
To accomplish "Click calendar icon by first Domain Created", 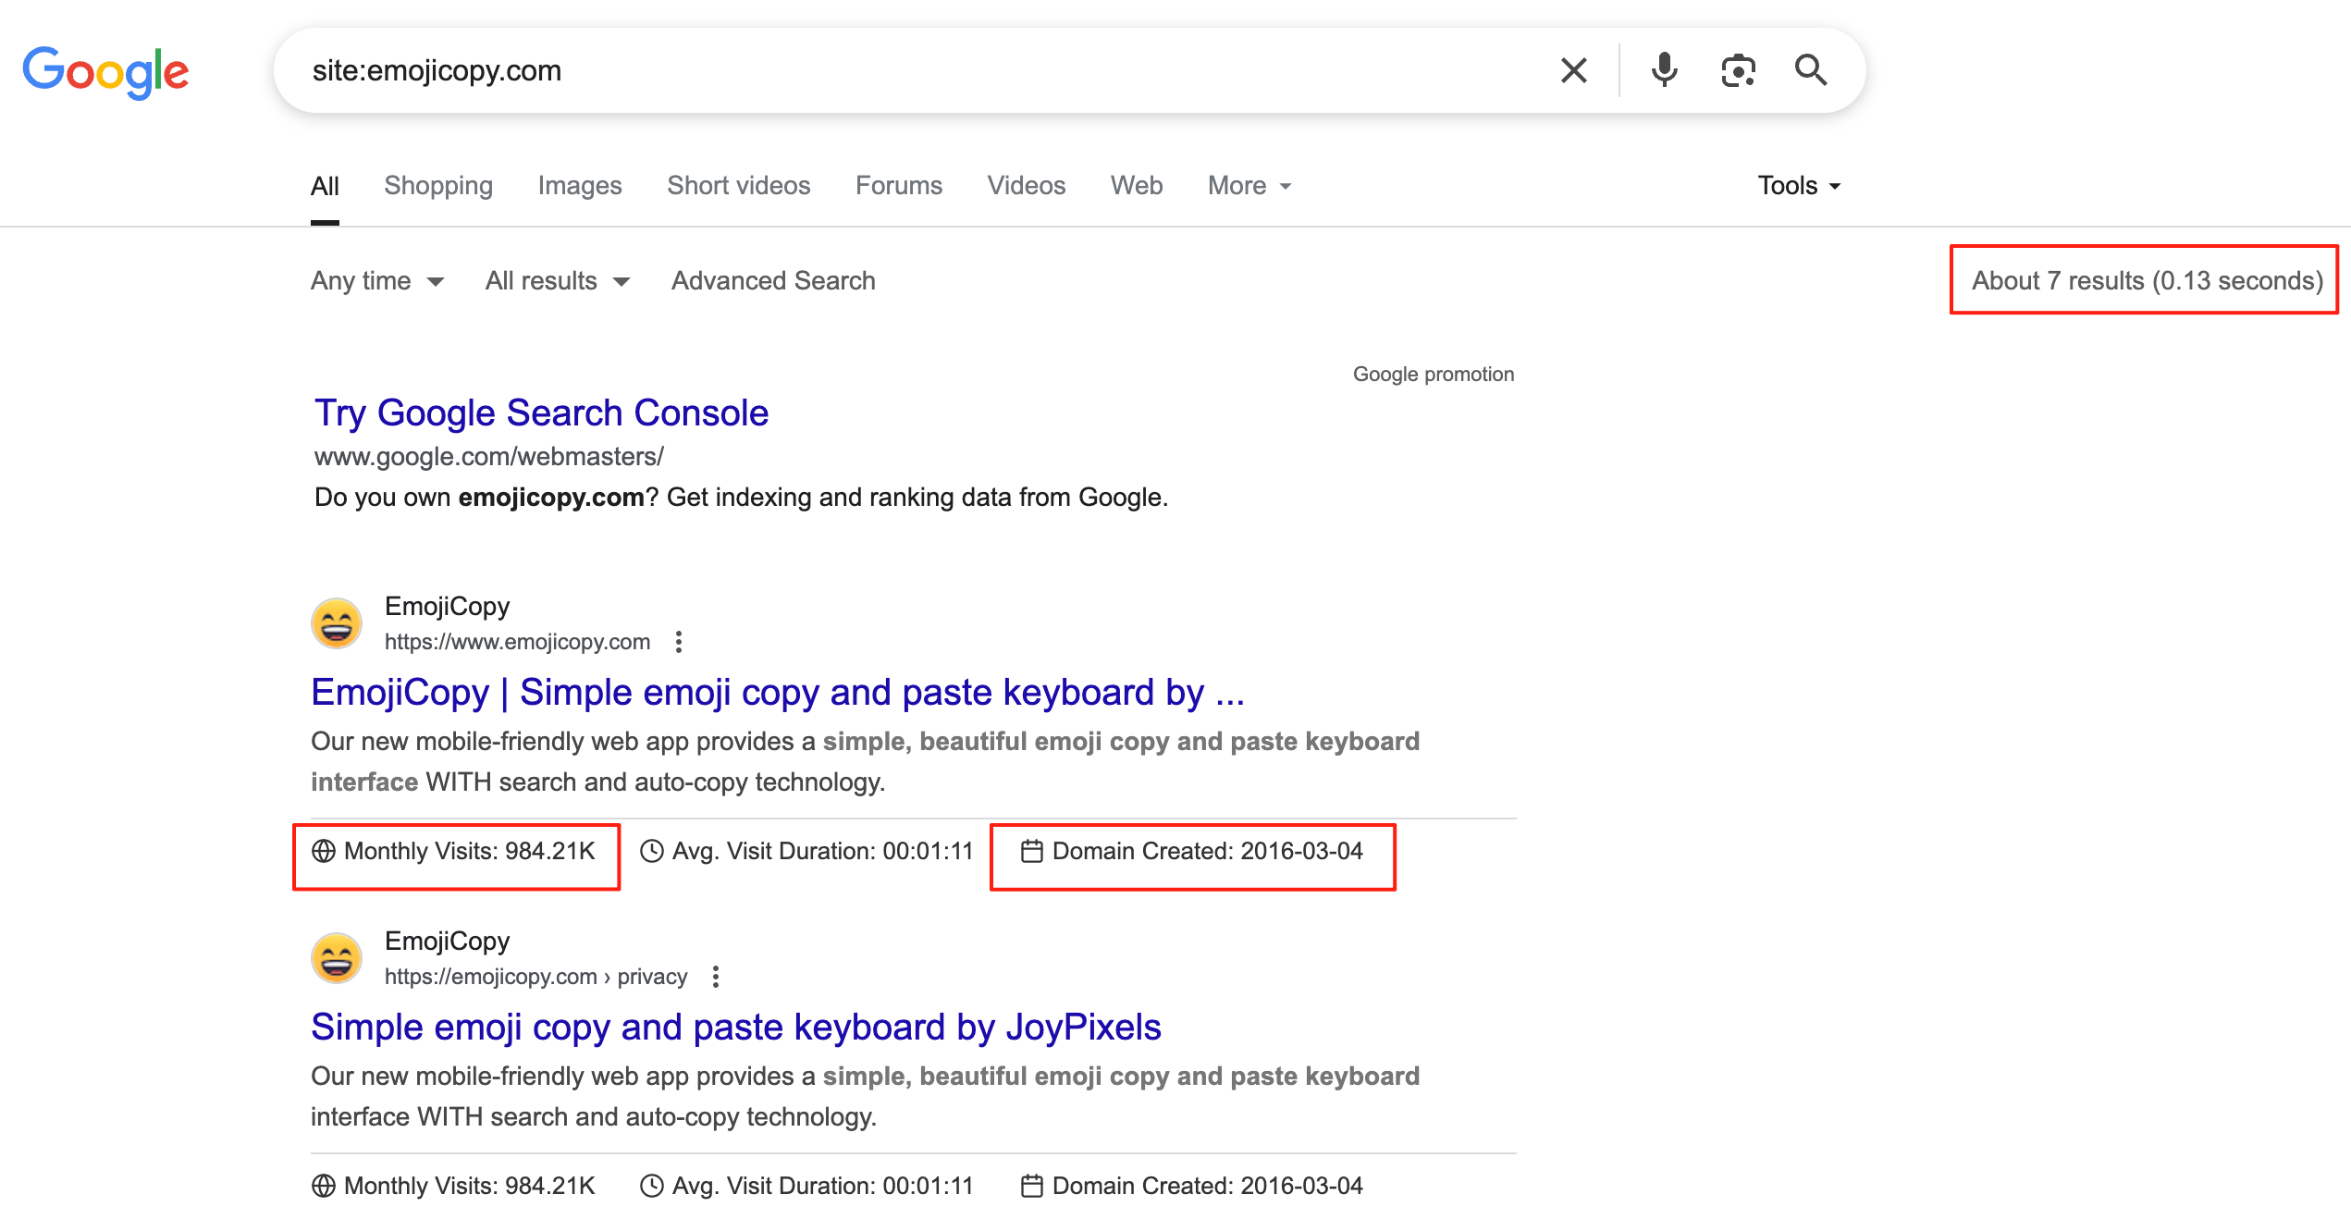I will pos(1032,851).
